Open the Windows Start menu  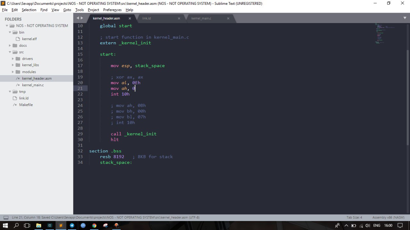pos(5,225)
